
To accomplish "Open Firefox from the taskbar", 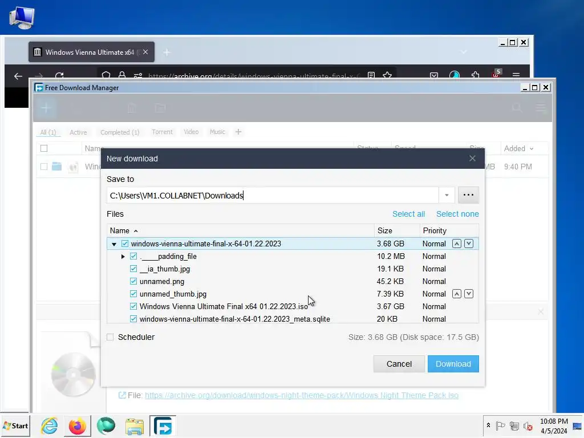I will [78, 425].
